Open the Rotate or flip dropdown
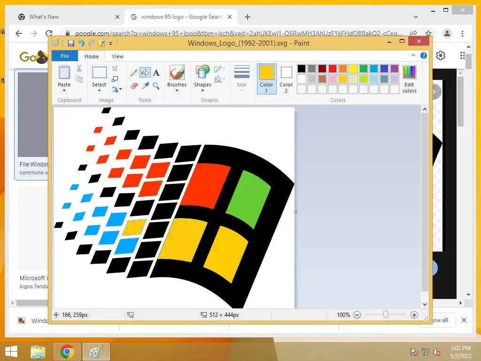This screenshot has height=361, width=481. click(x=116, y=89)
